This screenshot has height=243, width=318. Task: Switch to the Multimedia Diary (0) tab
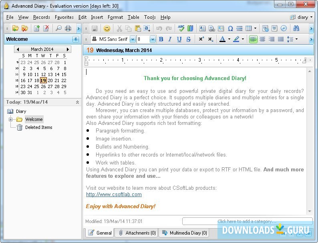185,233
